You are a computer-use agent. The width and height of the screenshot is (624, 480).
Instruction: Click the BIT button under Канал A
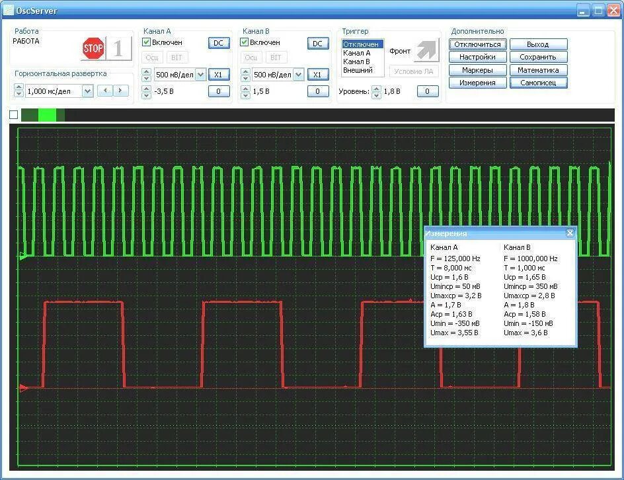(x=176, y=58)
